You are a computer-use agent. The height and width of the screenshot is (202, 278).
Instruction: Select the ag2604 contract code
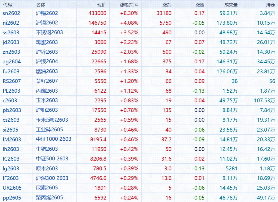tap(12, 62)
